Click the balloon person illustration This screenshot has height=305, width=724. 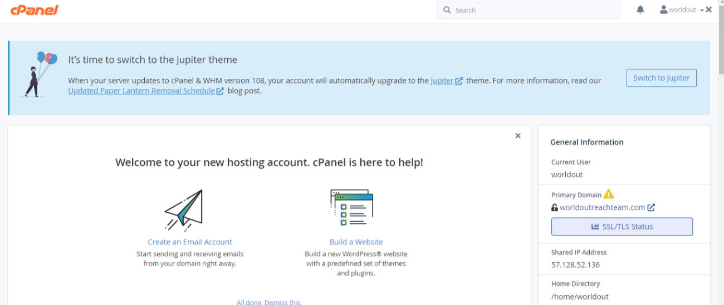click(40, 74)
